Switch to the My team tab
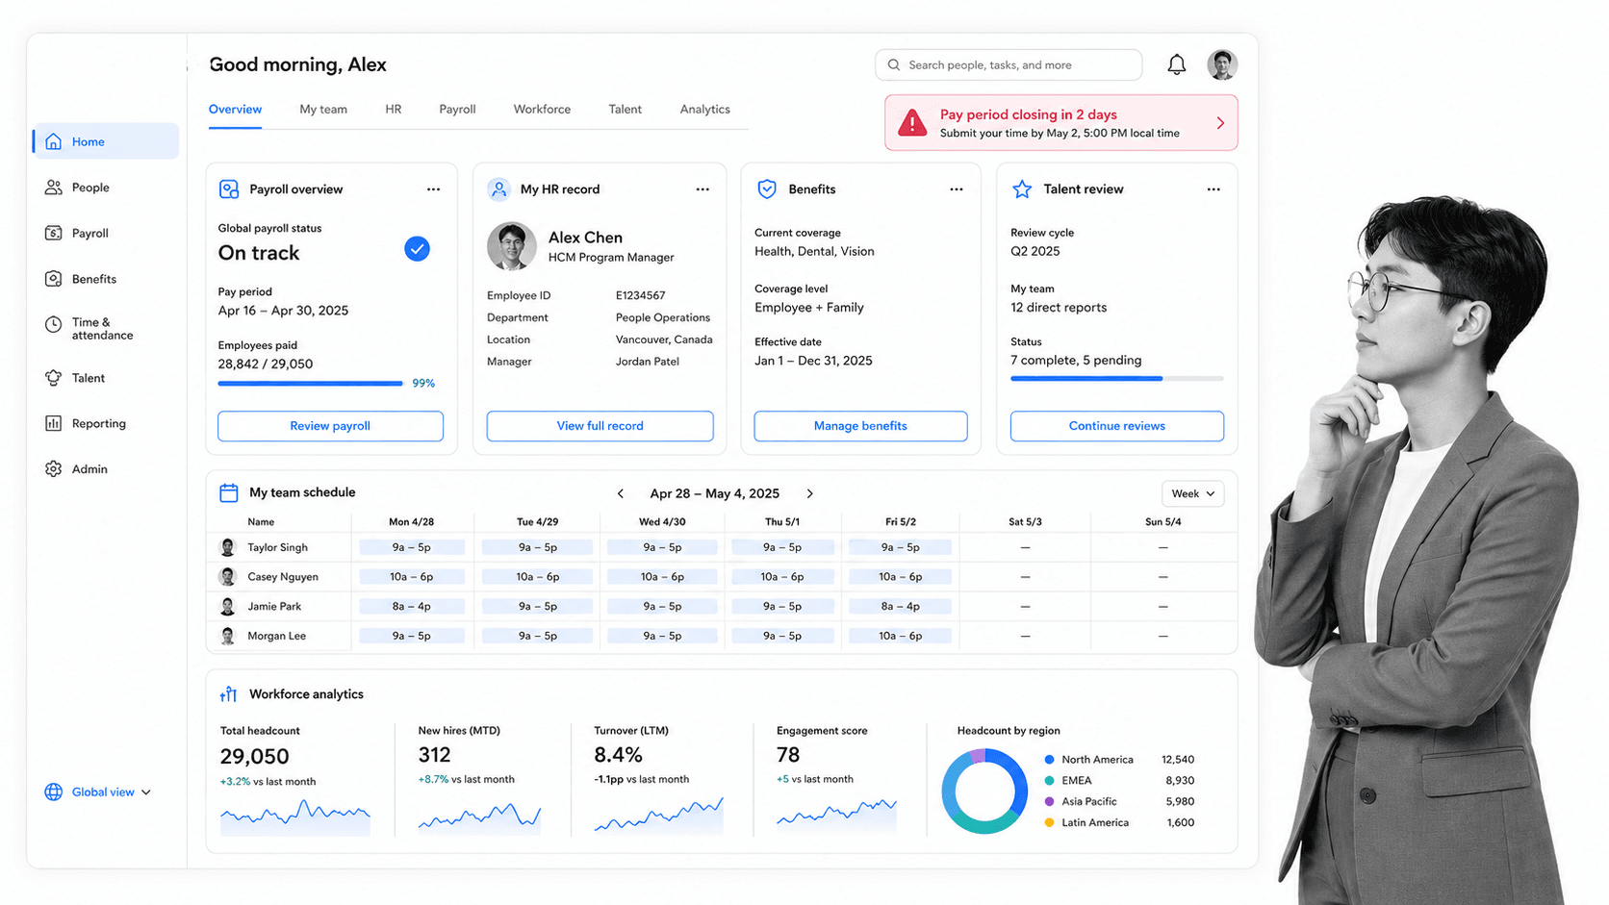This screenshot has width=1609, height=905. pos(323,110)
